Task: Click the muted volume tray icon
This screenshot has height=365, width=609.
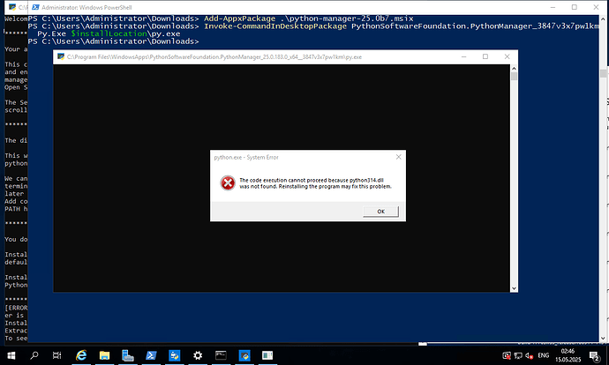Action: coord(529,355)
